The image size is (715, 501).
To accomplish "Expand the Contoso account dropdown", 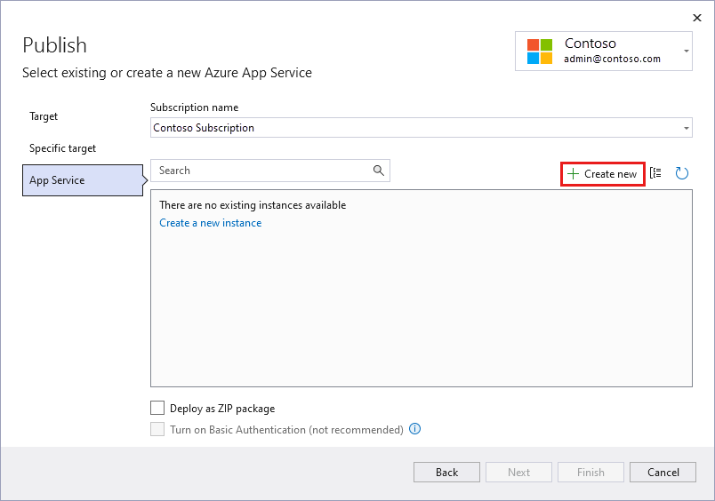I will (687, 52).
